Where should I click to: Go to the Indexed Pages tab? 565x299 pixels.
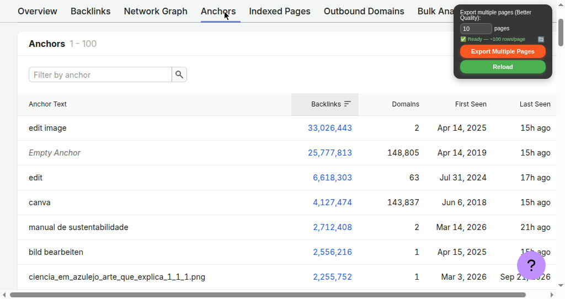coord(280,11)
